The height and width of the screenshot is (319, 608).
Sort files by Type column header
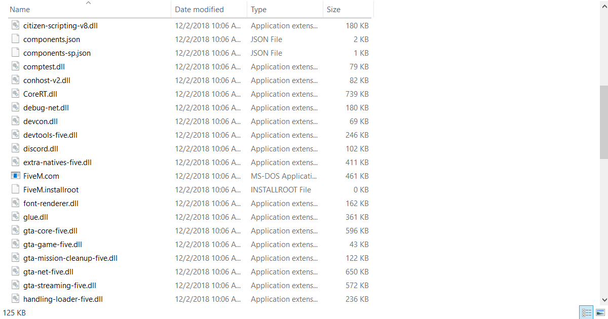coord(258,10)
